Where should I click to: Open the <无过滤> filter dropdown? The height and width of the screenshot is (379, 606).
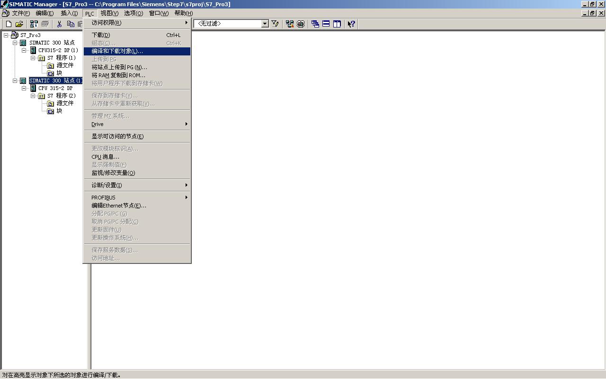tap(265, 24)
